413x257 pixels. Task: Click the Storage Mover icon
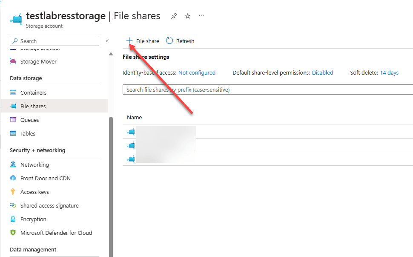point(13,61)
